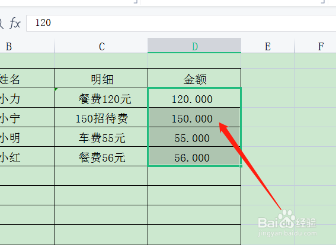This screenshot has height=245, width=336.
Task: Click the 姓名 header cell
Action: coord(27,78)
